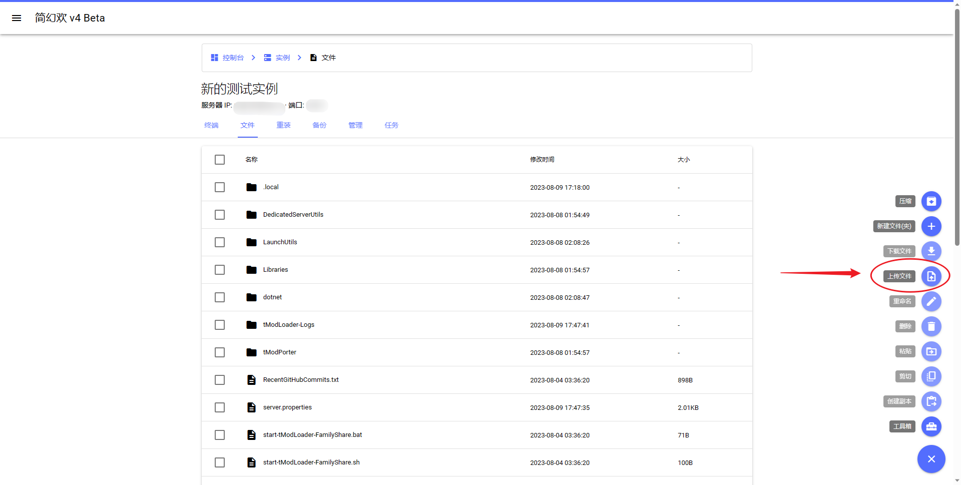Click the 删除 trash icon button
The image size is (961, 485).
tap(931, 326)
